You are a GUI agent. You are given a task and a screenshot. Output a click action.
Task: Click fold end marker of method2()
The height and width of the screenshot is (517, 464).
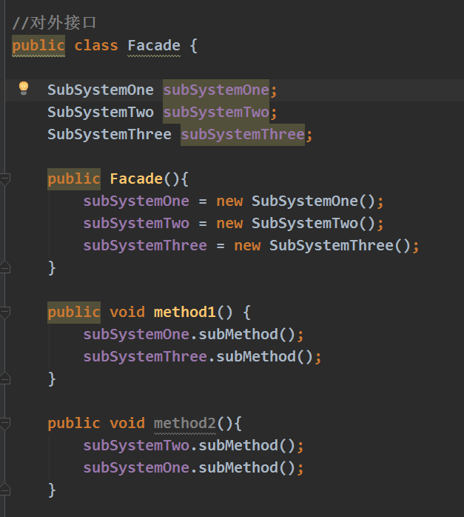(5, 490)
